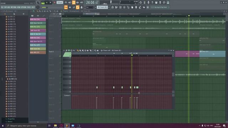The width and height of the screenshot is (228, 128).
Task: Open the PATTERNS menu
Action: click(x=14, y=7)
